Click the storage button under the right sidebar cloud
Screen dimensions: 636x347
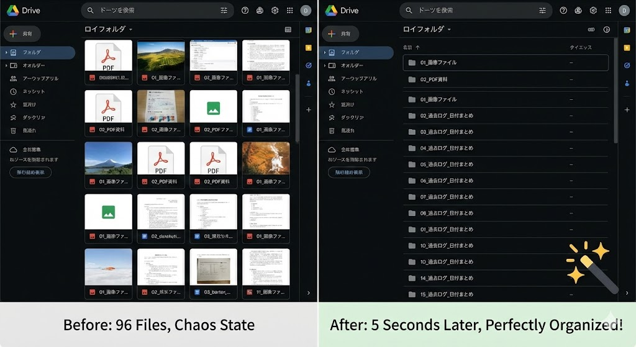click(x=348, y=172)
